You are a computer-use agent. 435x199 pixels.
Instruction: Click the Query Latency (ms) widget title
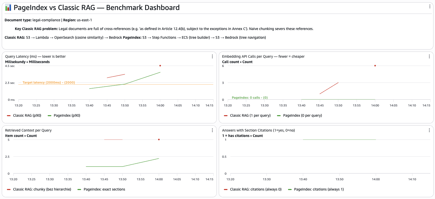35,56
